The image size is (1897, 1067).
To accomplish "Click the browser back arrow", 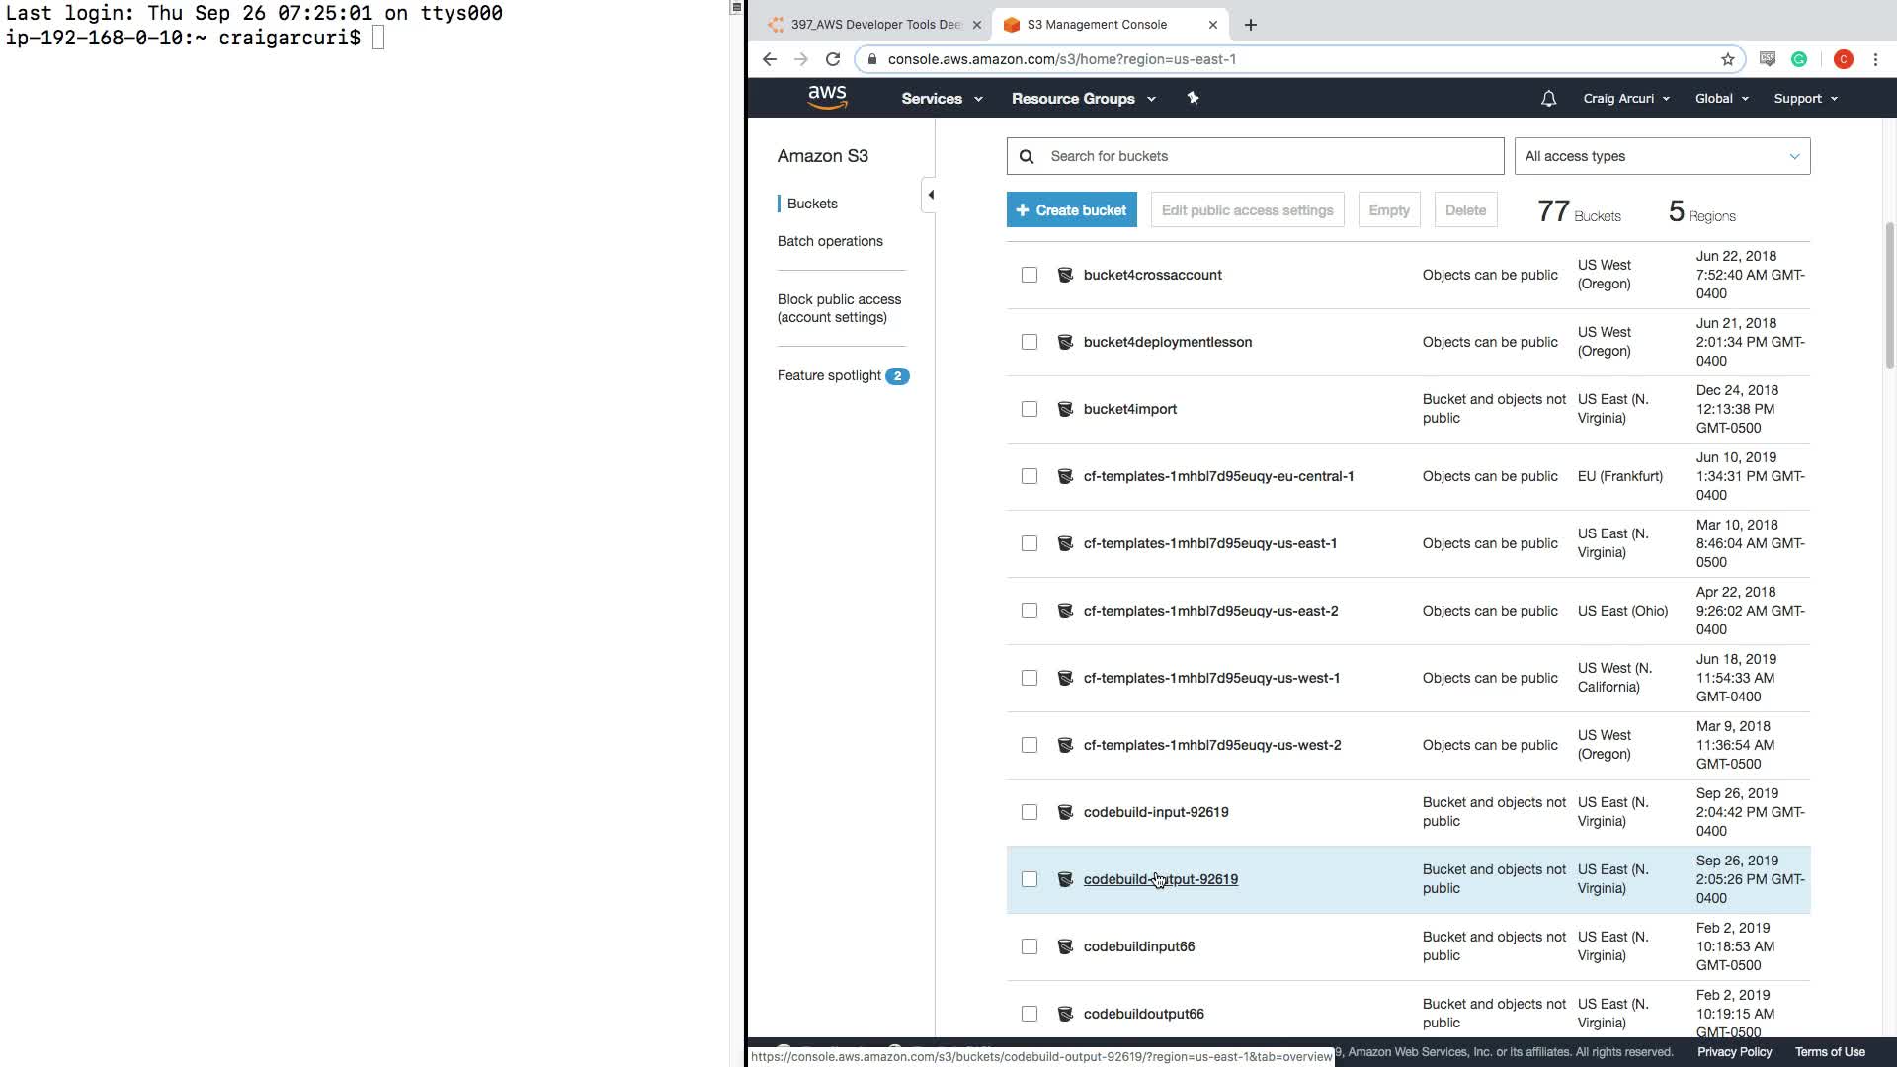I will pyautogui.click(x=770, y=59).
